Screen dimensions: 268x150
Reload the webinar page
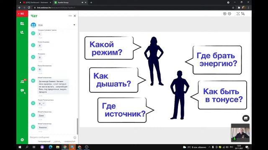(29, 7)
